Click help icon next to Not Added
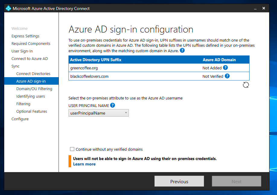 coord(225,68)
